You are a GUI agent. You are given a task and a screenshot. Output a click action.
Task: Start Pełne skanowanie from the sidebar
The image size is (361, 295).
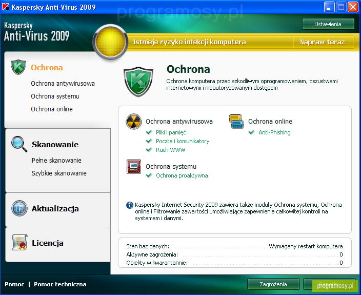[56, 160]
